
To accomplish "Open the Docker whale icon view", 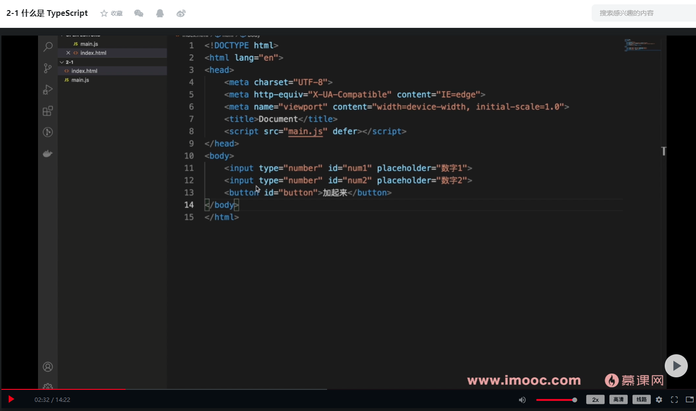I will (x=48, y=154).
